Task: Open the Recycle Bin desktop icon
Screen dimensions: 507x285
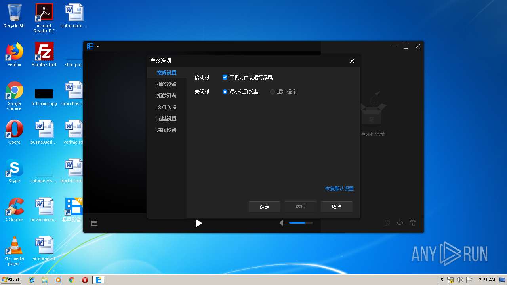Action: pyautogui.click(x=14, y=16)
